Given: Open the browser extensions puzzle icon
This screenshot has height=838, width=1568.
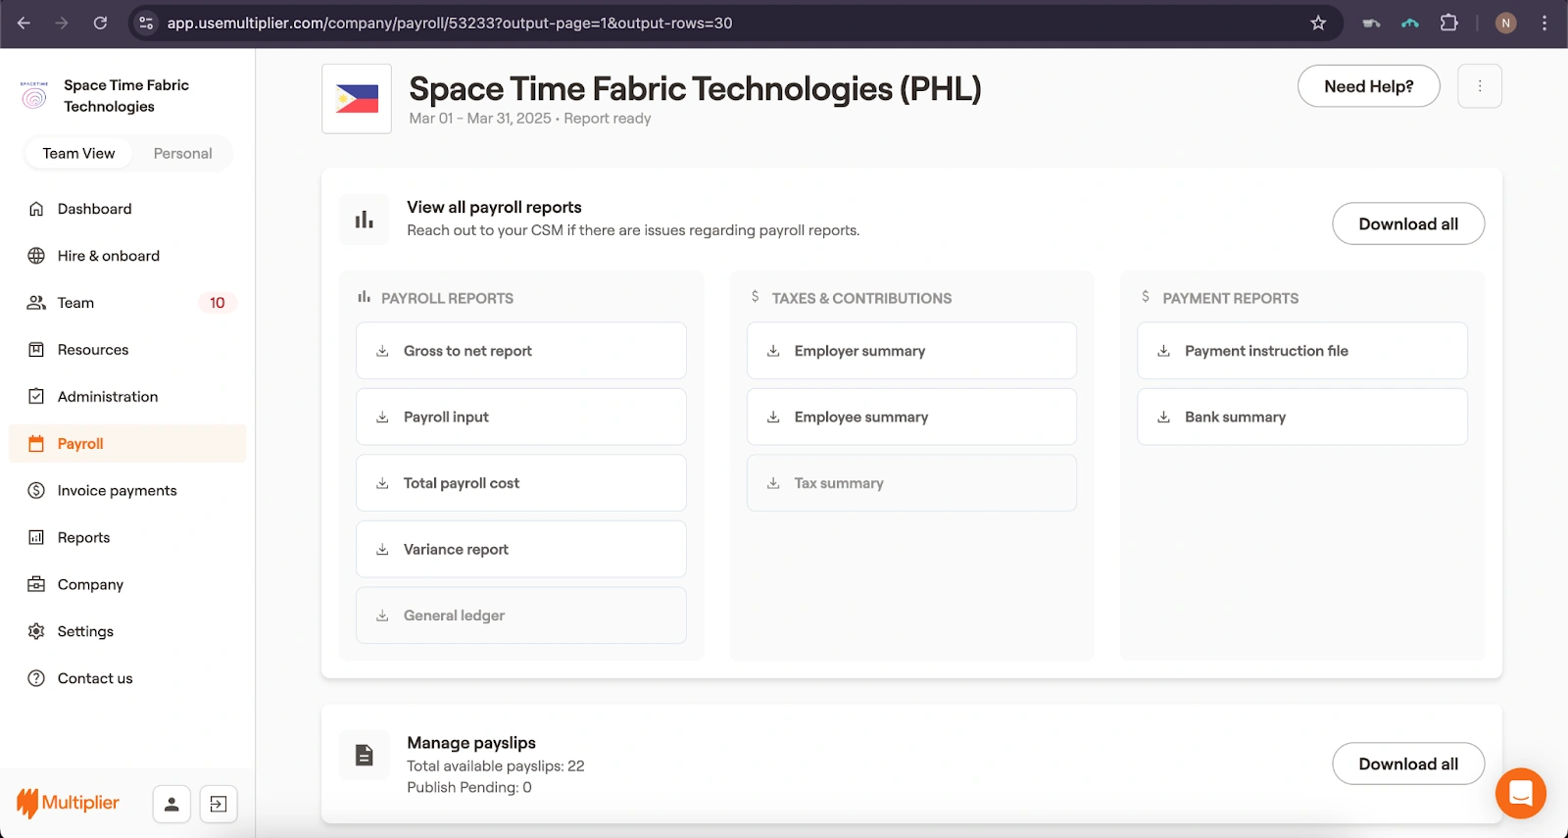Looking at the screenshot, I should 1448,23.
